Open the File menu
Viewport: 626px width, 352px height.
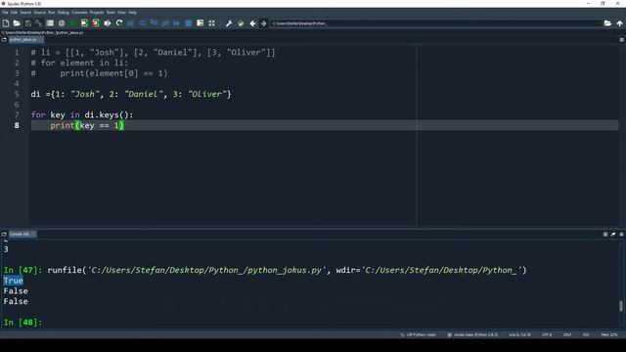pos(5,13)
